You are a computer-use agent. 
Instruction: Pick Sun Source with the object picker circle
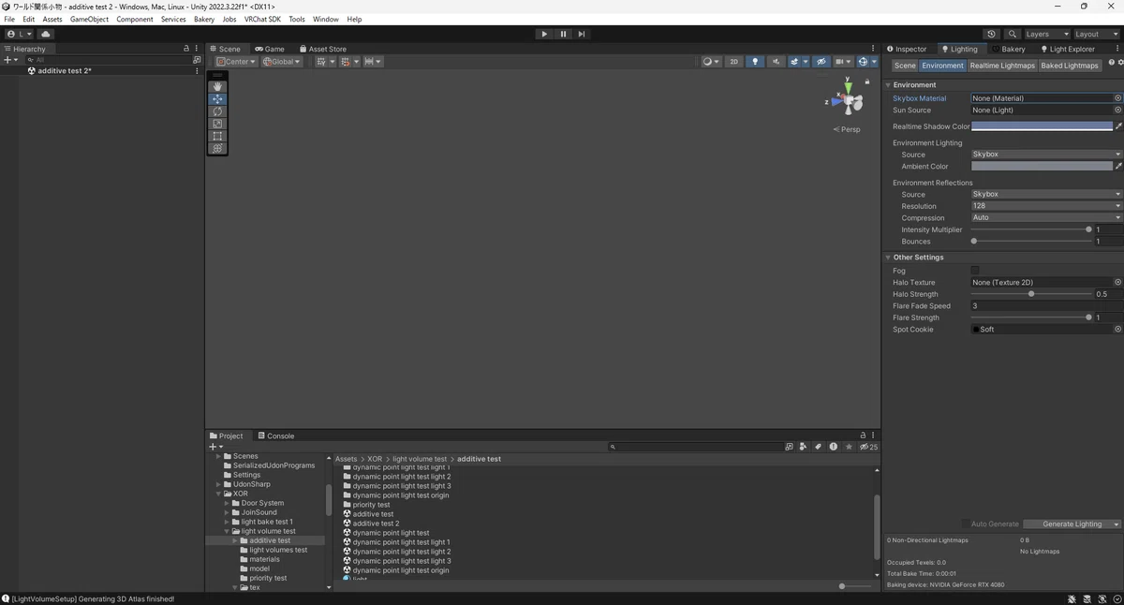pyautogui.click(x=1117, y=110)
